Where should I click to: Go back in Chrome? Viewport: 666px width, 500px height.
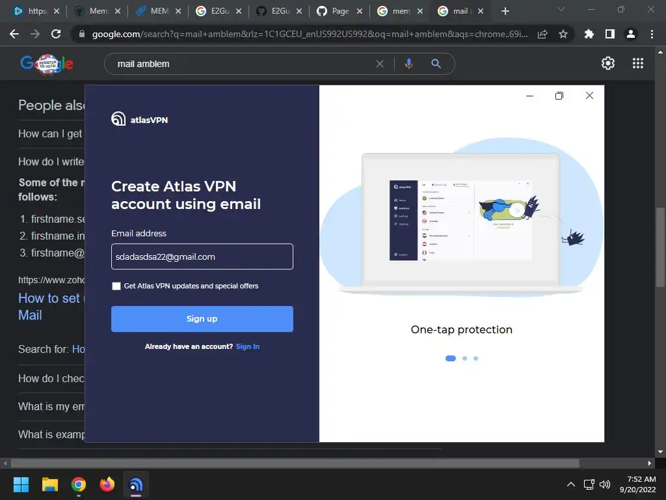pos(14,34)
